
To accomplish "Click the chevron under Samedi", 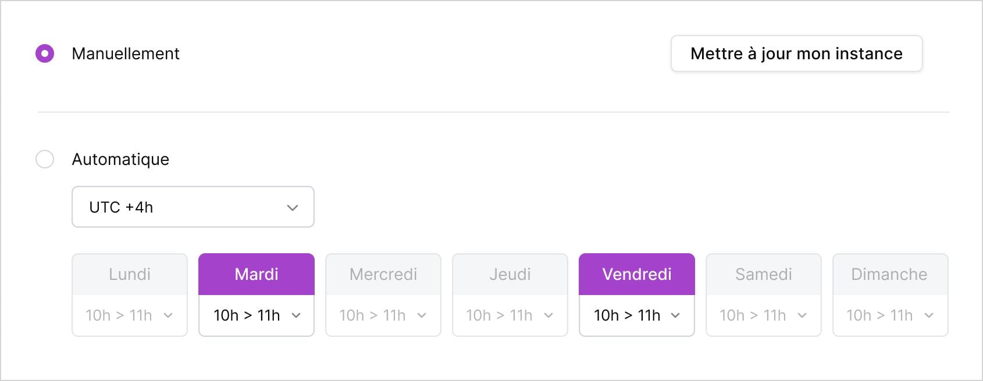I will [802, 315].
